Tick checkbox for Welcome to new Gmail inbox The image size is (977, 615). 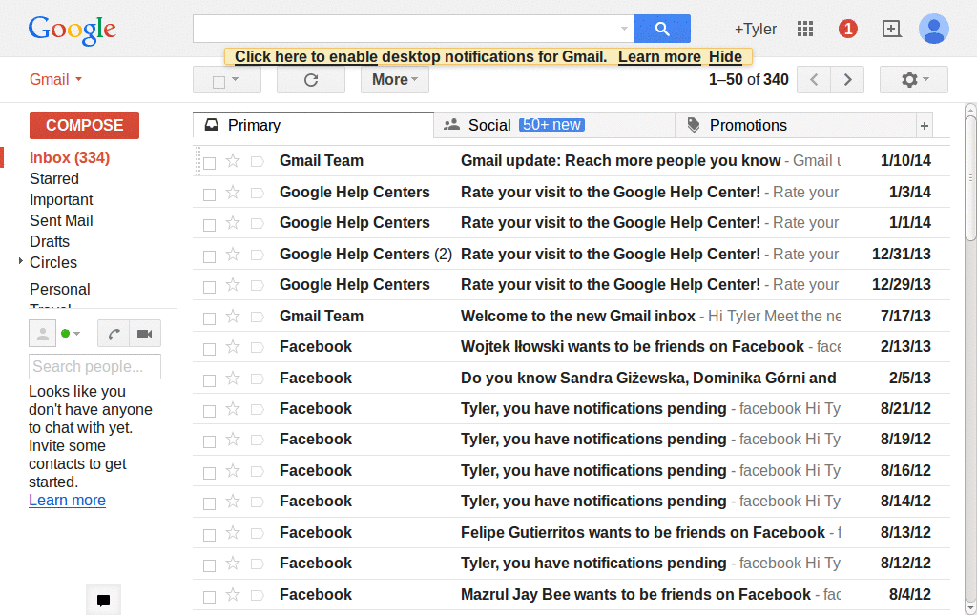tap(209, 318)
